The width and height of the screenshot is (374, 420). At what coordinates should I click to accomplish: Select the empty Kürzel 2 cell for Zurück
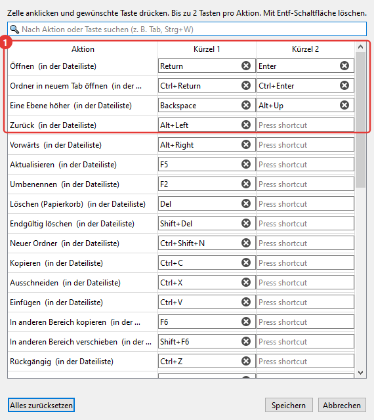tap(305, 125)
